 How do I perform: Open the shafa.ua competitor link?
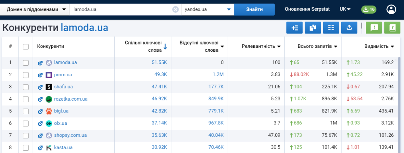64,87
